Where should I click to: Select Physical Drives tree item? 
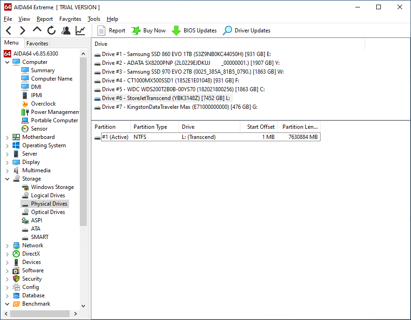[49, 204]
